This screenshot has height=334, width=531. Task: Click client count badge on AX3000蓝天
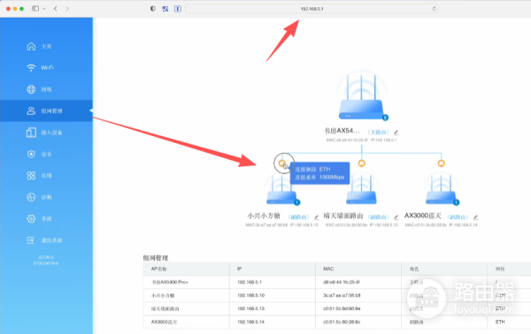[456, 202]
